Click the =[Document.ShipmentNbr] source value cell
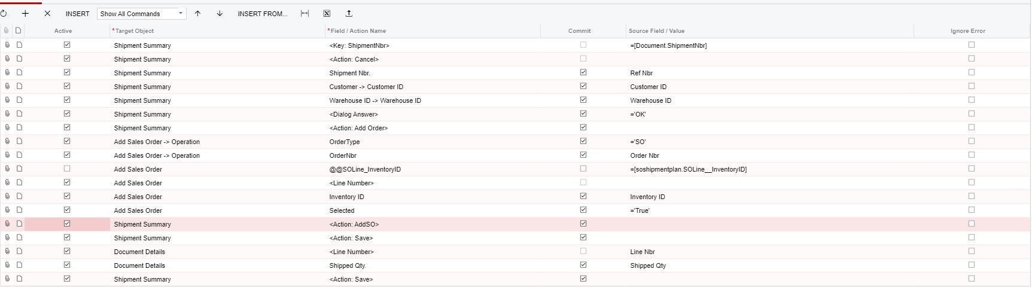 pos(668,45)
